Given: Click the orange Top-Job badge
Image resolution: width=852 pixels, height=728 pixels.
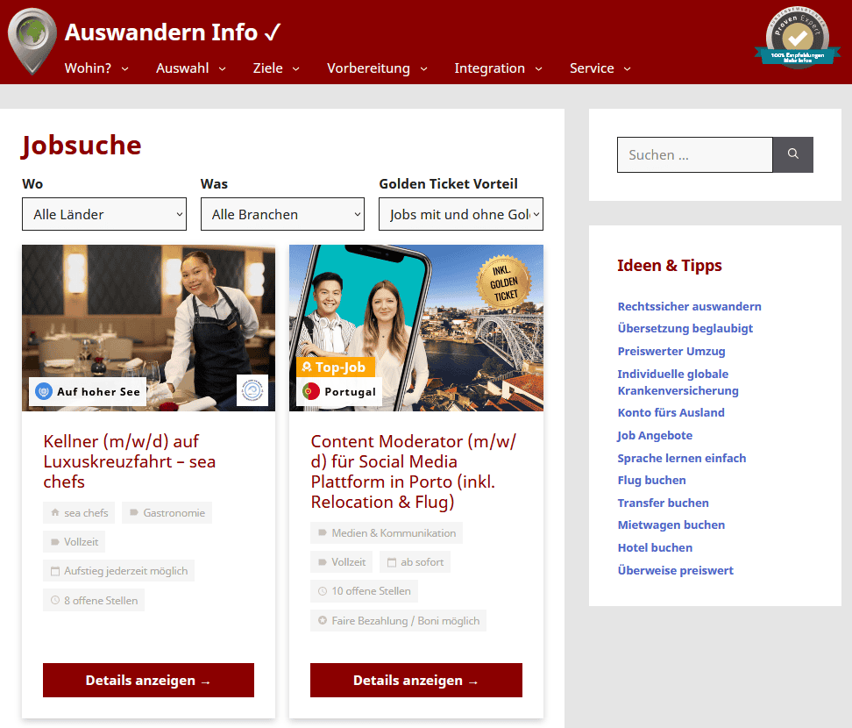Looking at the screenshot, I should click(x=336, y=368).
